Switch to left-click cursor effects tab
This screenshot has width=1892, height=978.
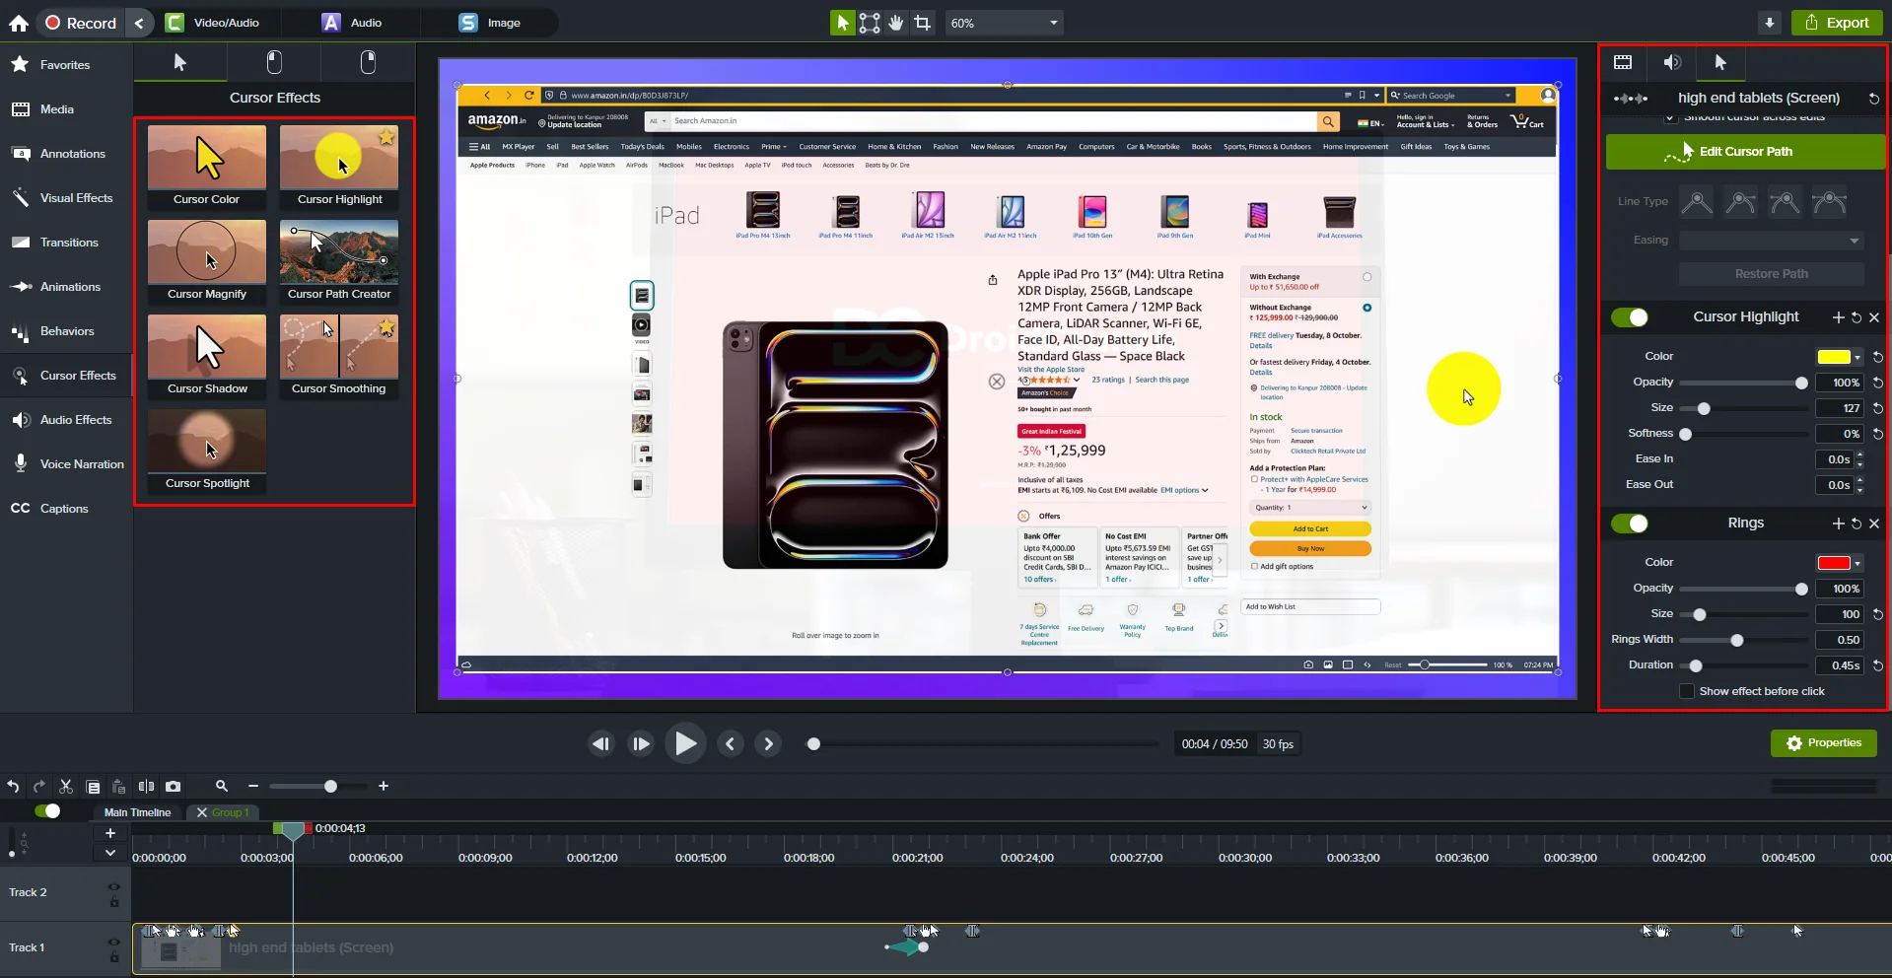coord(274,63)
